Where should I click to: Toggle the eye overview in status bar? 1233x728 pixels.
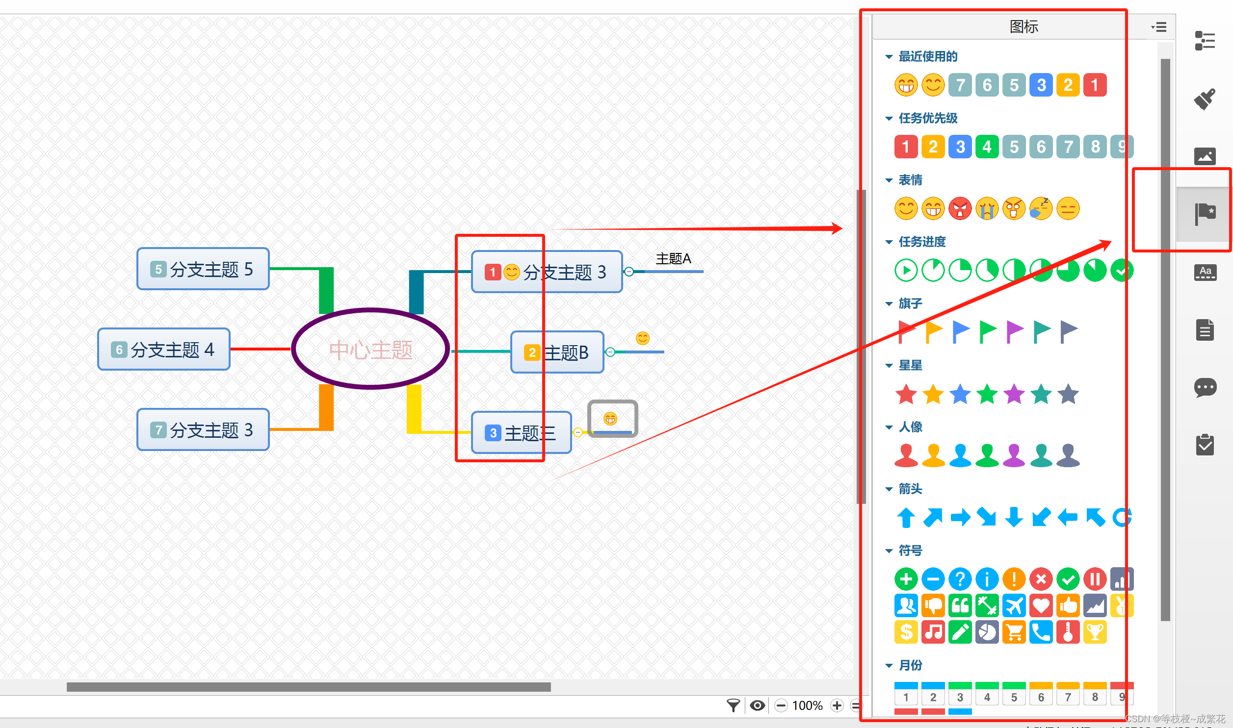(x=758, y=705)
